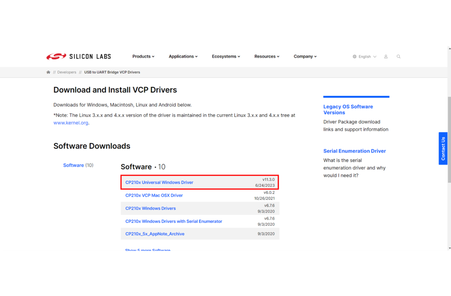Open the Serial Enumeration Driver link

tap(354, 151)
